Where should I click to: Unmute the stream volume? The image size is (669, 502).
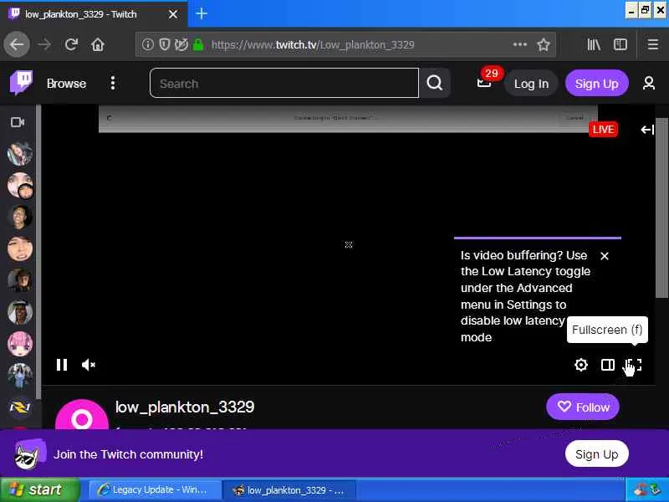[89, 365]
